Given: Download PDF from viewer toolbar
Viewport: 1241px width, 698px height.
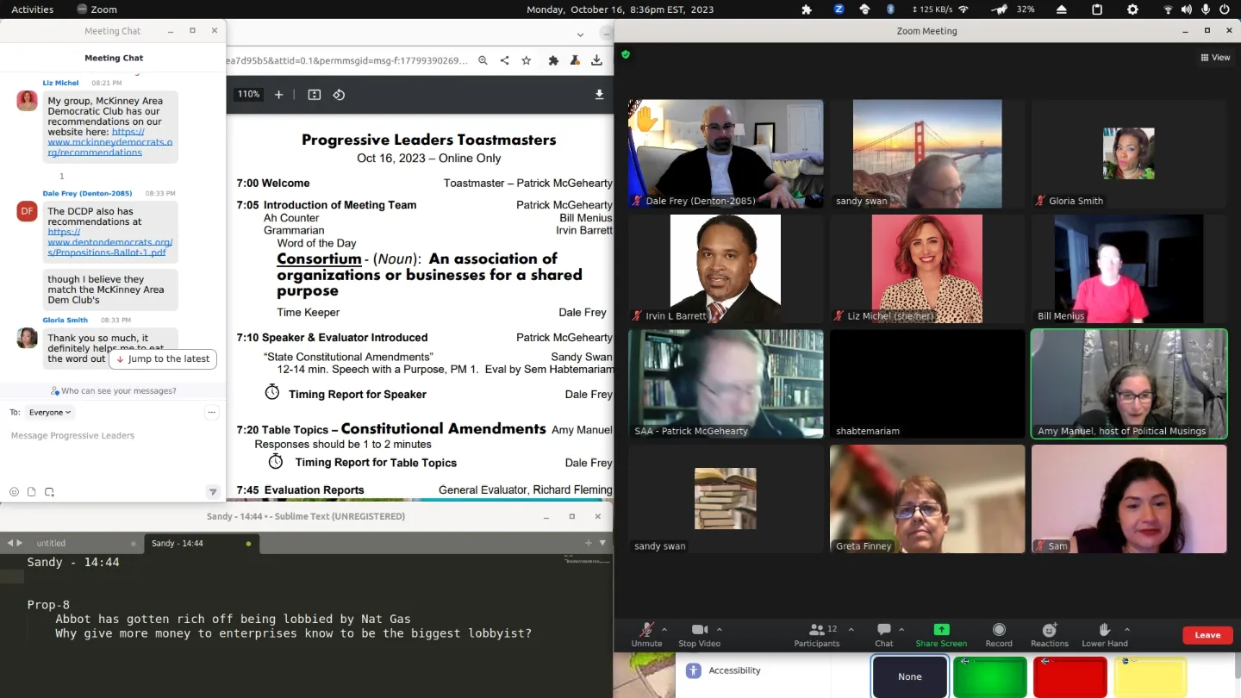Looking at the screenshot, I should [x=599, y=95].
